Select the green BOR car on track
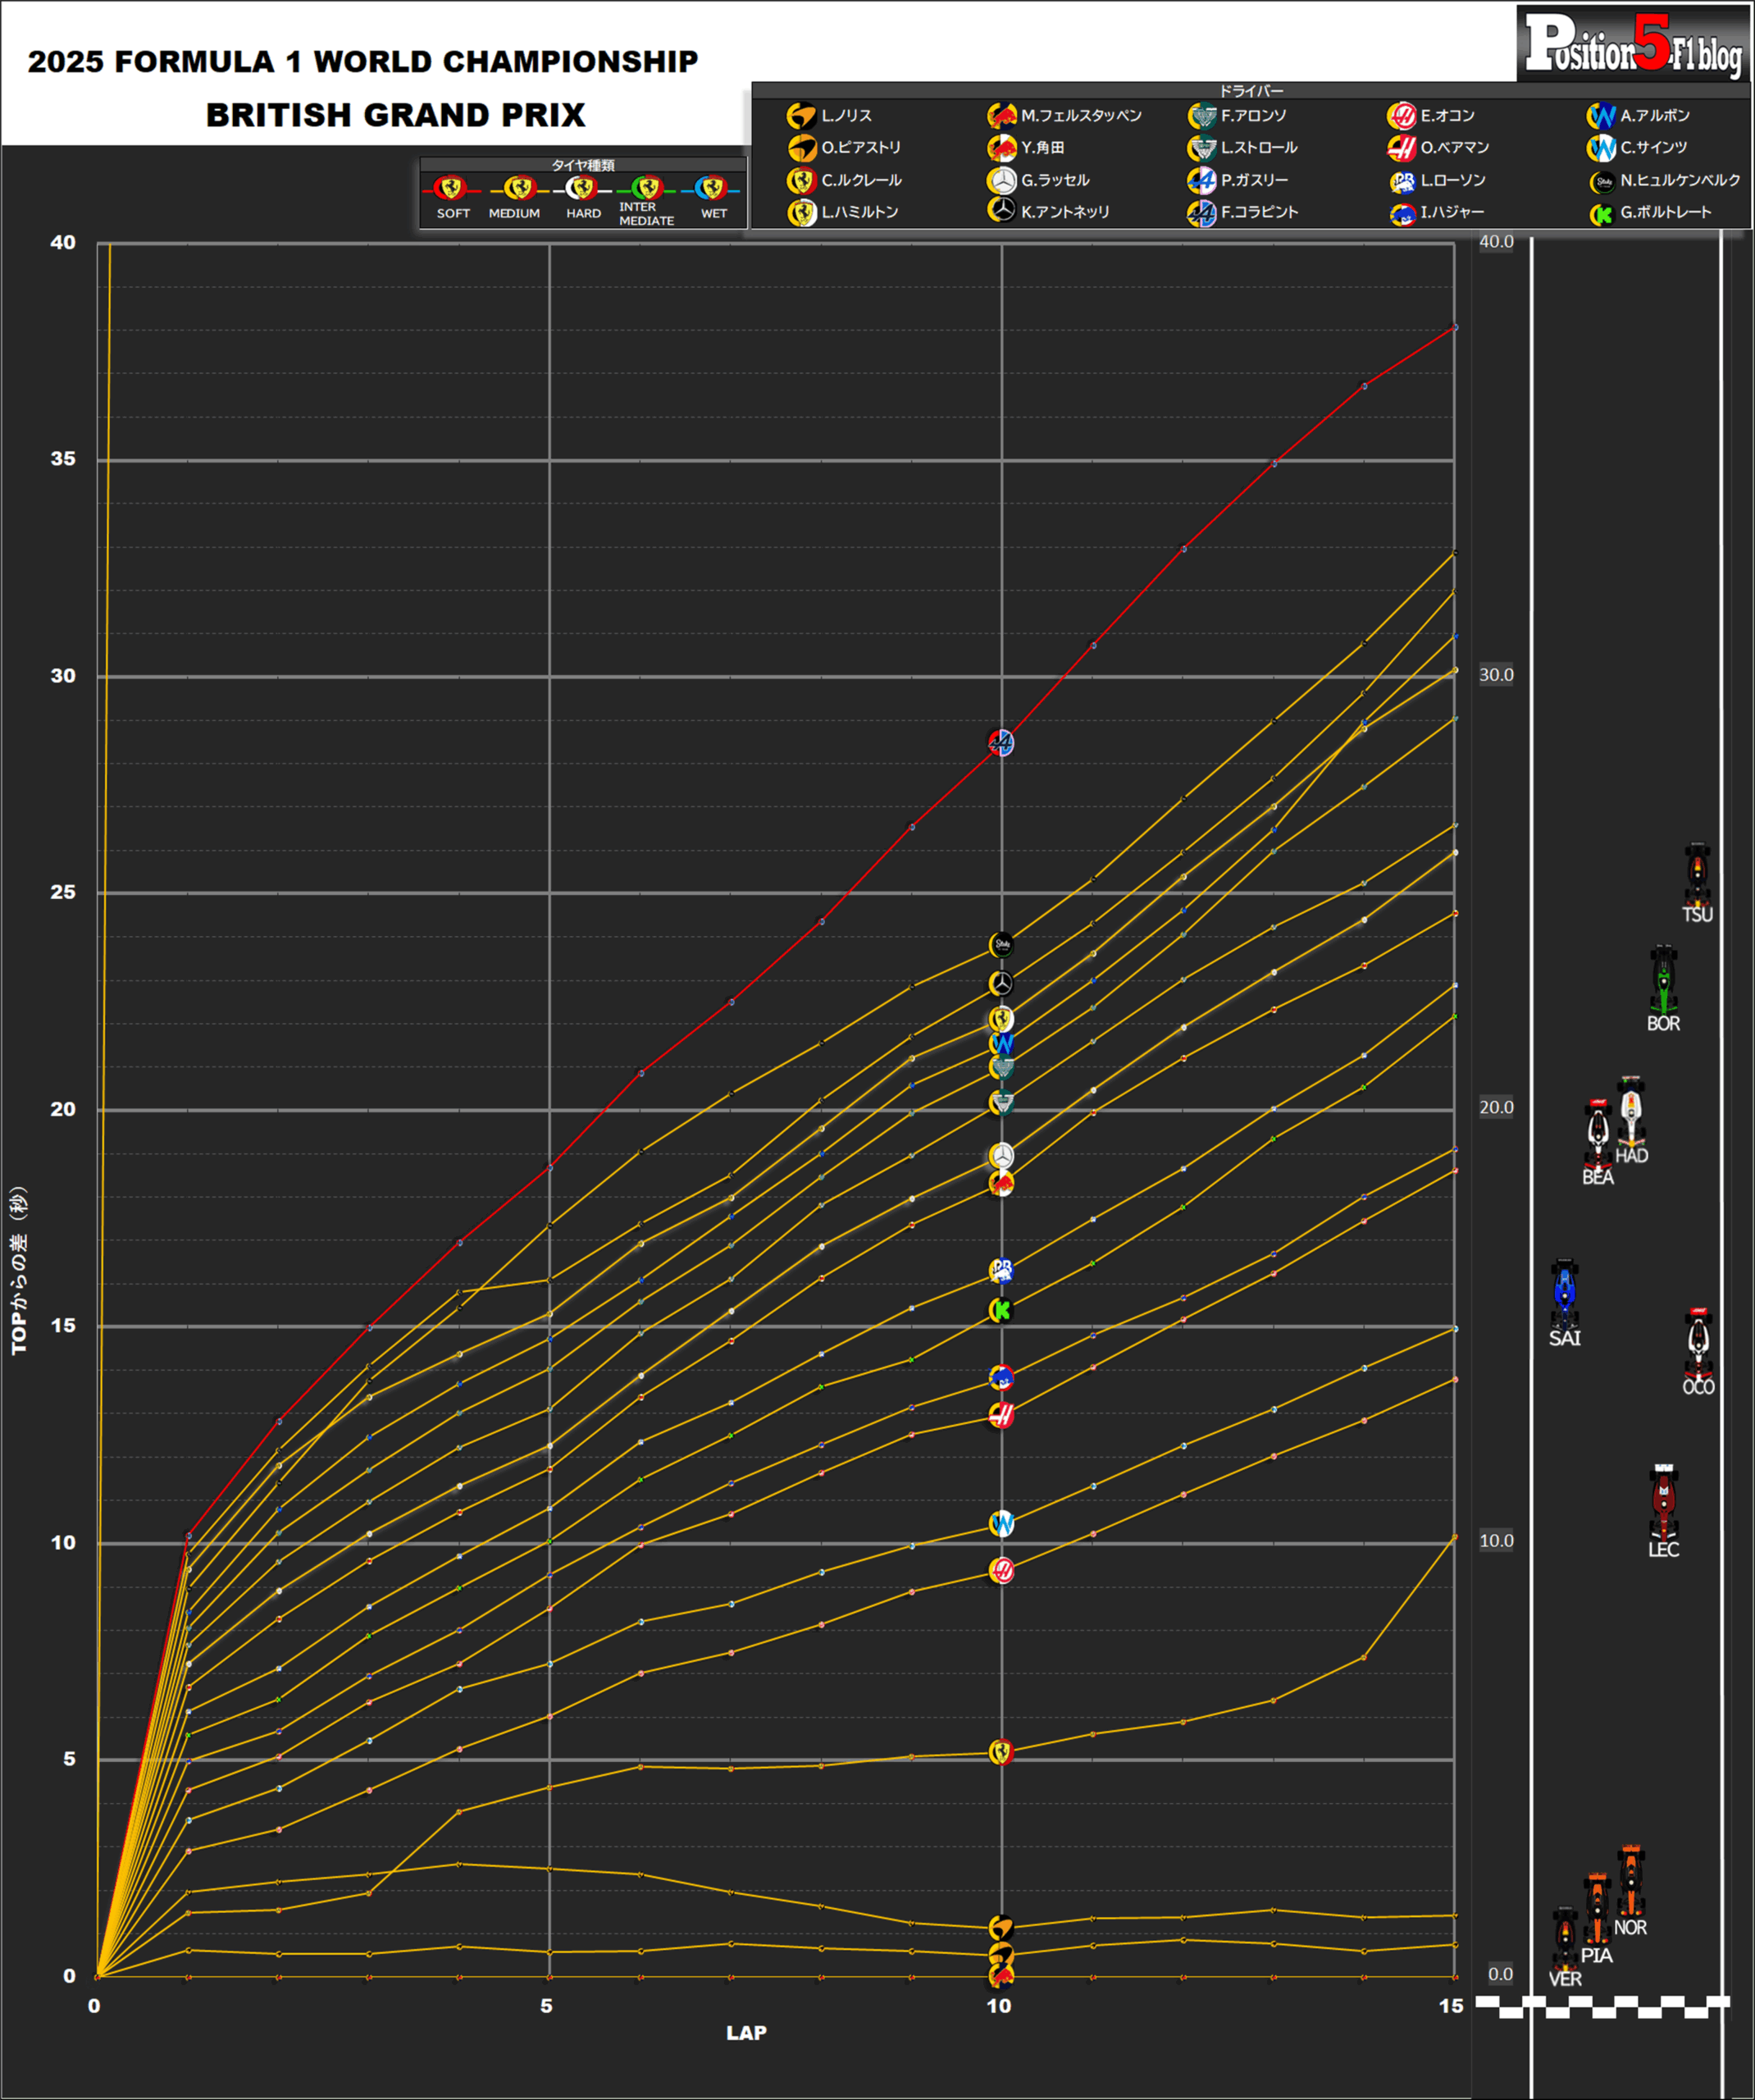Image resolution: width=1755 pixels, height=2100 pixels. pyautogui.click(x=1663, y=979)
